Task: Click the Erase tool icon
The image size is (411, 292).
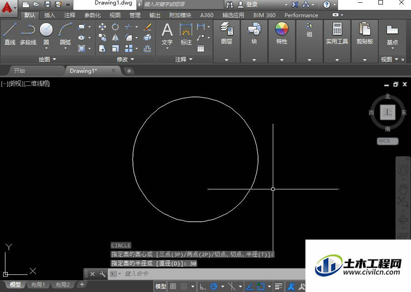Action: 148,27
